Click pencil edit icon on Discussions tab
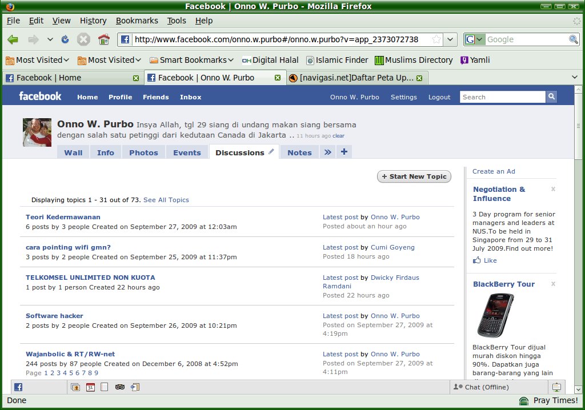This screenshot has width=585, height=410. 271,152
